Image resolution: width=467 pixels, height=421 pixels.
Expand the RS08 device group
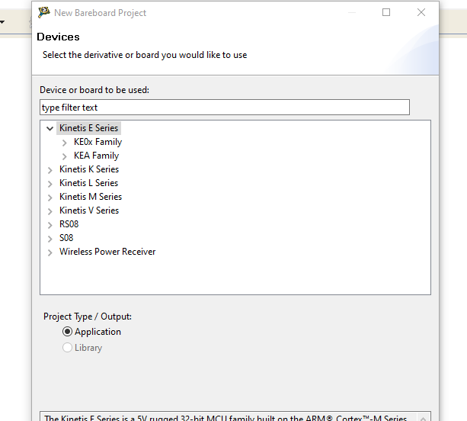[x=50, y=225]
